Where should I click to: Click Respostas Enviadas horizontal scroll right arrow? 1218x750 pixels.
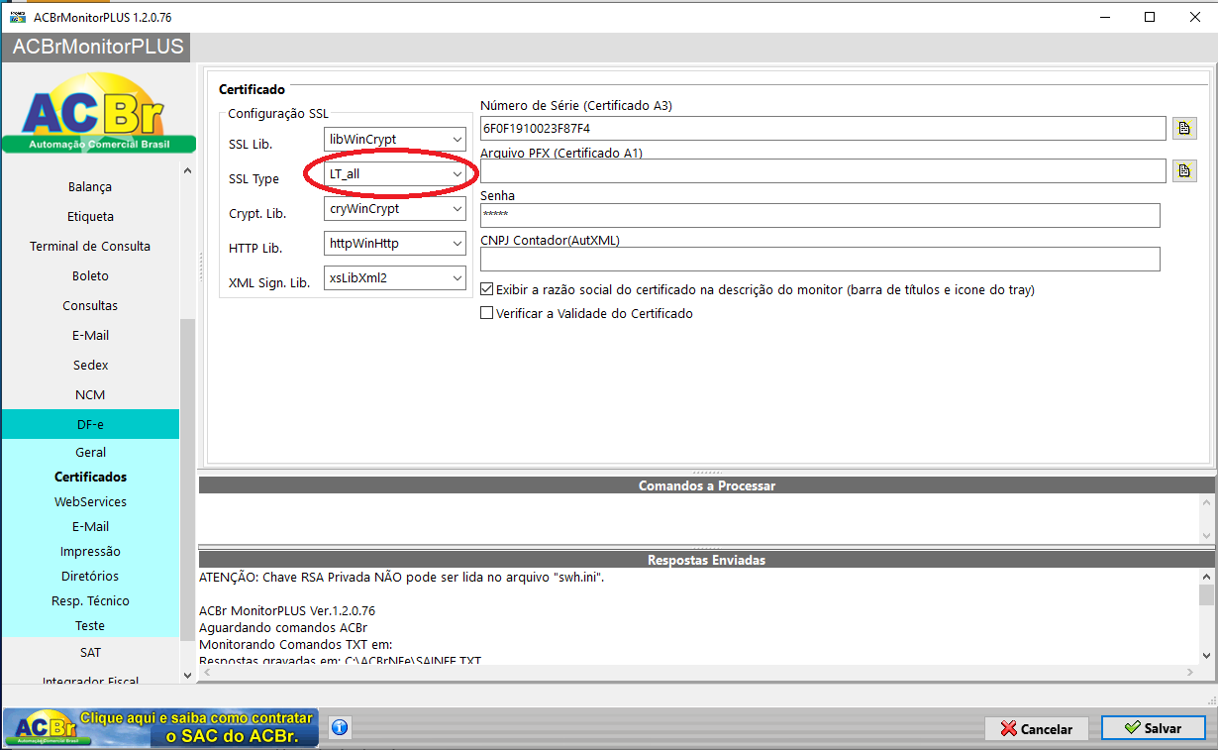click(x=1191, y=672)
